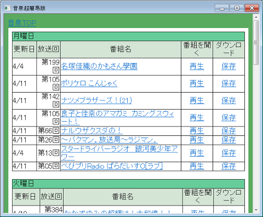
Task: Click the 第142回 episode cell
Action: tap(48, 100)
